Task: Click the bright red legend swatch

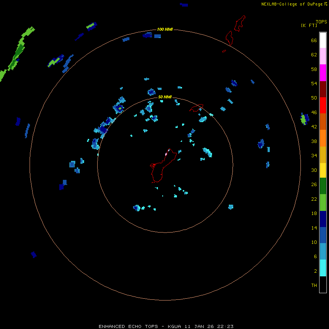Action: click(323, 105)
